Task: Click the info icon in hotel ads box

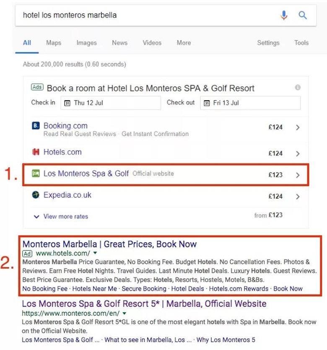Action: pyautogui.click(x=298, y=87)
